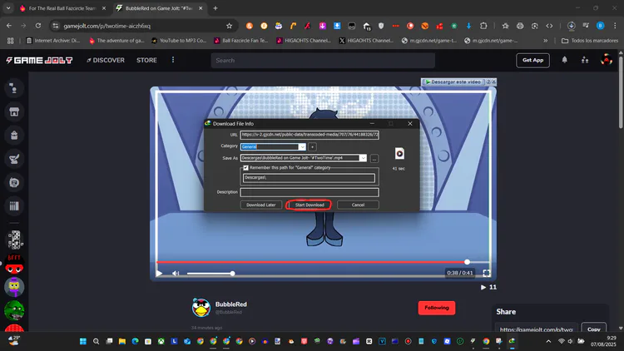624x351 pixels.
Task: Click Descargar este video overlay button
Action: point(453,82)
